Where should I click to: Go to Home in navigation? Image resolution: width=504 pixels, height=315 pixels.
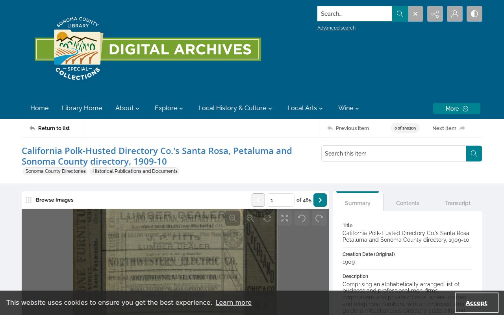click(x=39, y=108)
